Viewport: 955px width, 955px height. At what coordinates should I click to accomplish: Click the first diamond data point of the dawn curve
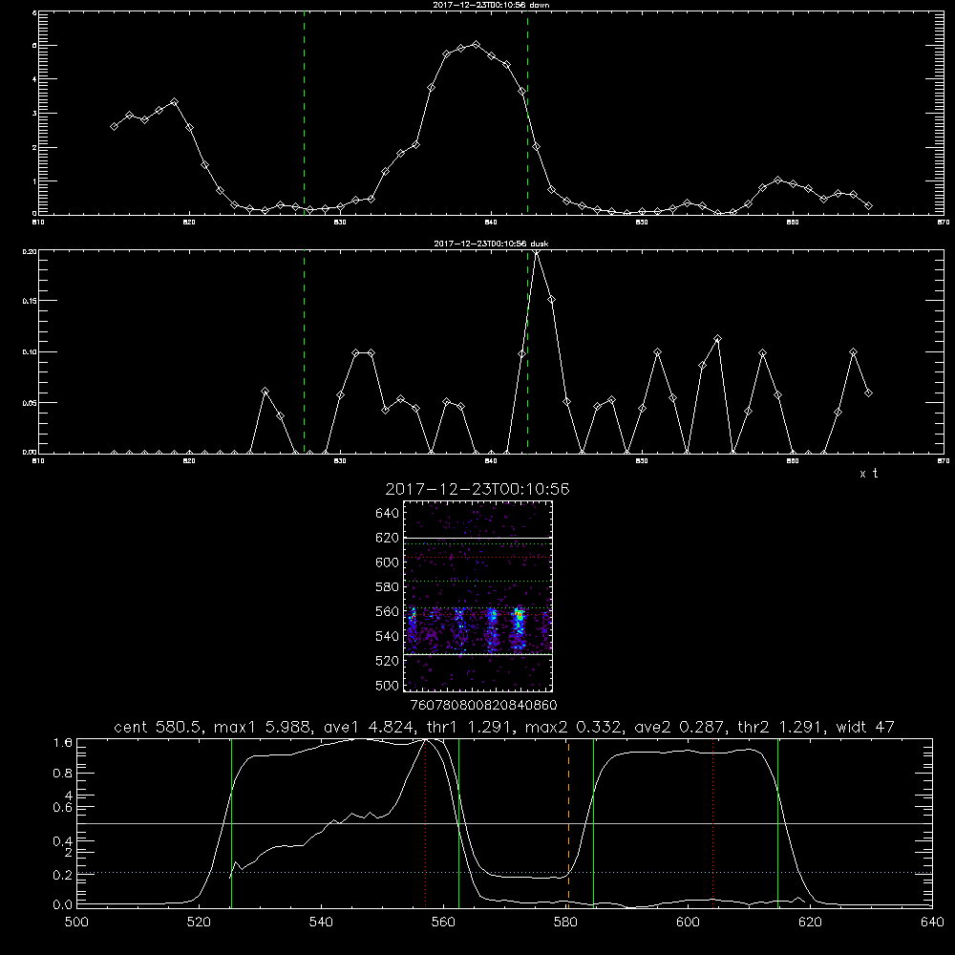(x=114, y=127)
